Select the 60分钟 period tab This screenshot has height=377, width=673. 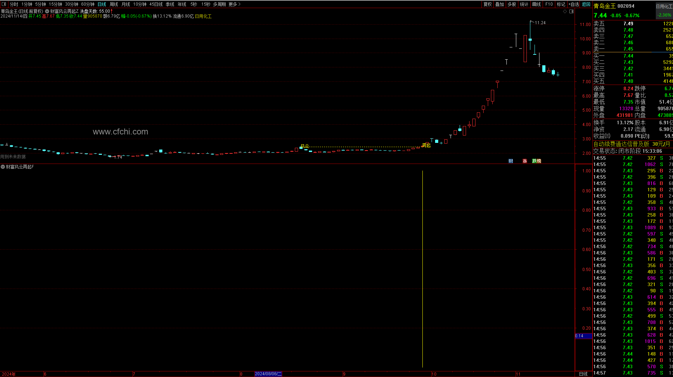(88, 4)
